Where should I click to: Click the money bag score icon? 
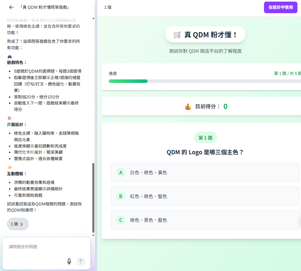pyautogui.click(x=188, y=106)
